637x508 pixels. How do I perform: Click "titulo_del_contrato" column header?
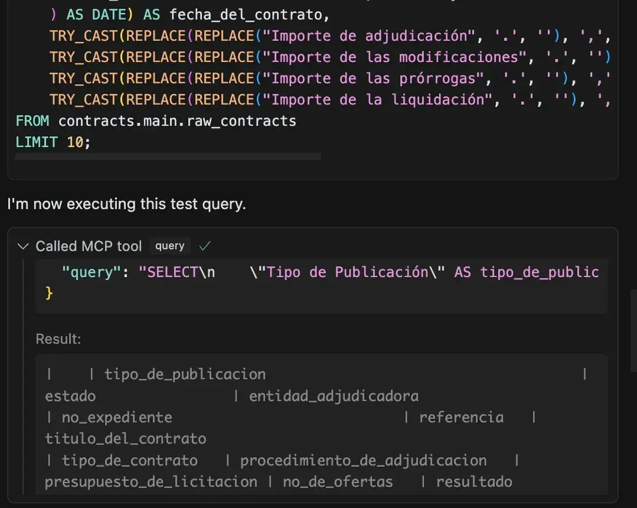click(x=126, y=439)
